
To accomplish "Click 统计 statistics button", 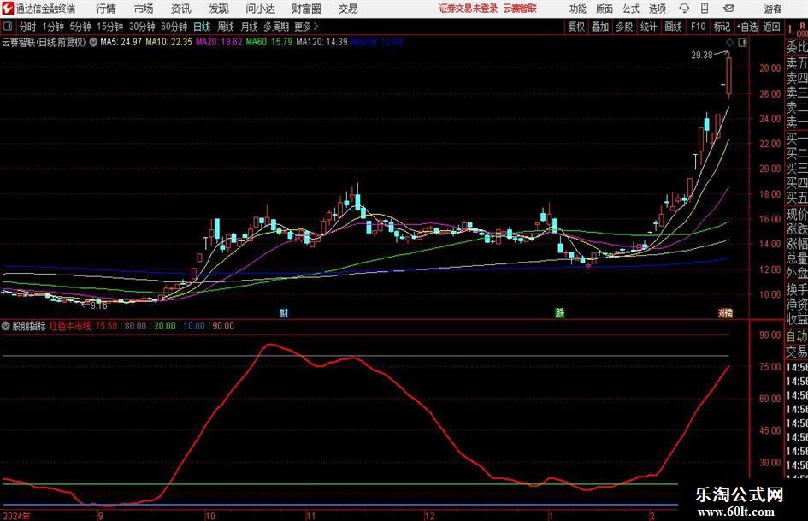I will tap(648, 27).
